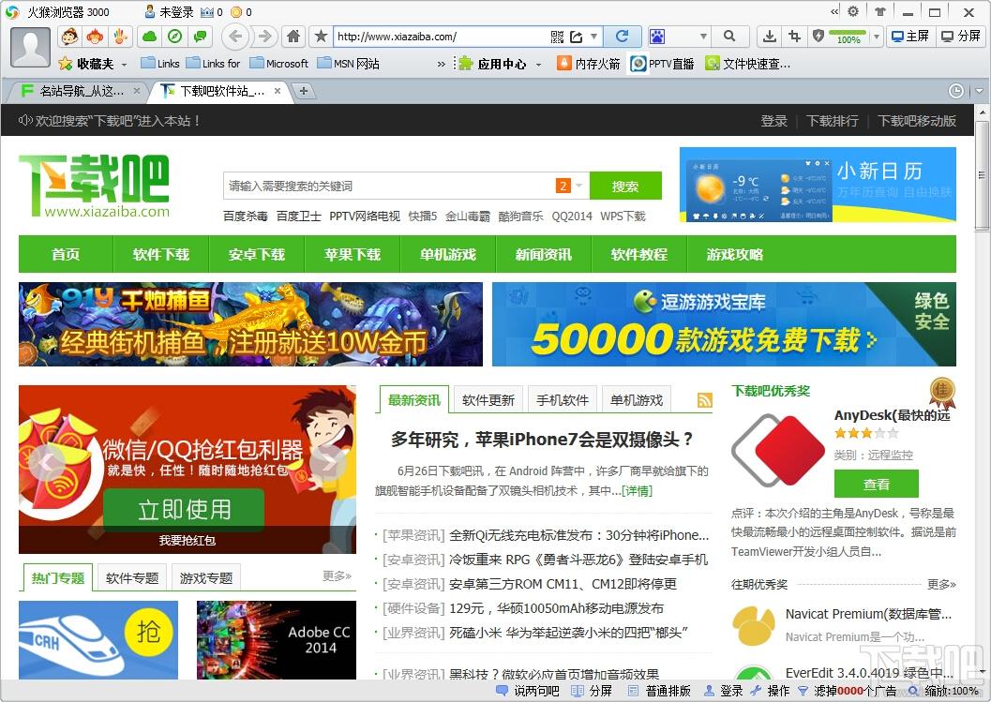This screenshot has width=991, height=702.
Task: Click the magnifier search icon
Action: coord(729,37)
